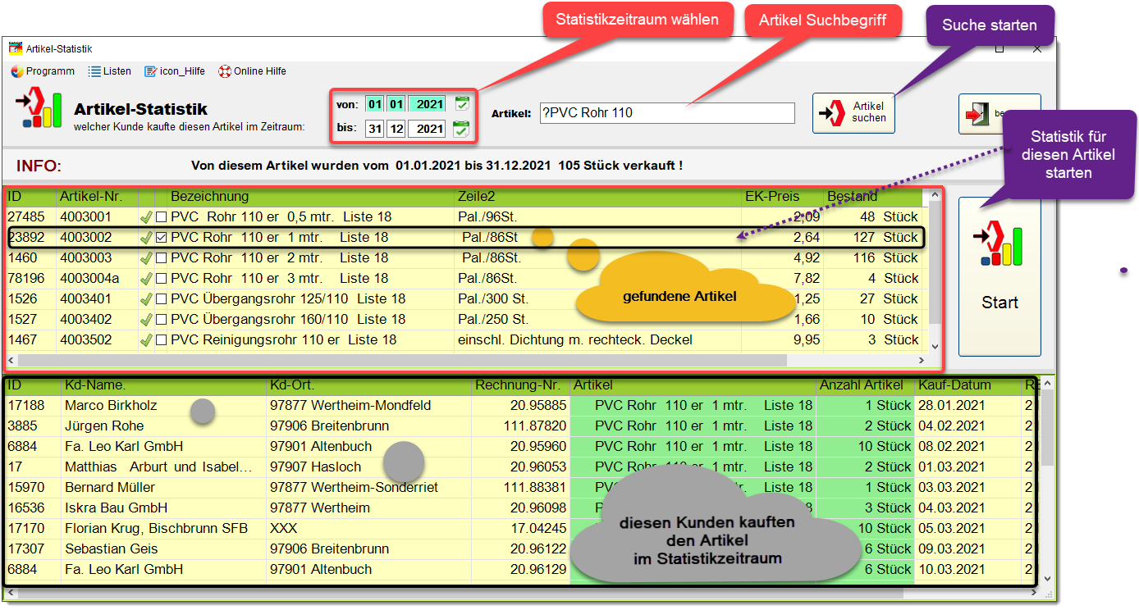Click green checkmark icon of article 4003003
Viewport: 1139px width, 610px height.
coord(147,258)
